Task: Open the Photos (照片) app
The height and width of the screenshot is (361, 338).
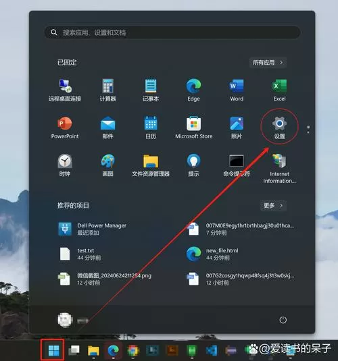Action: tap(237, 128)
